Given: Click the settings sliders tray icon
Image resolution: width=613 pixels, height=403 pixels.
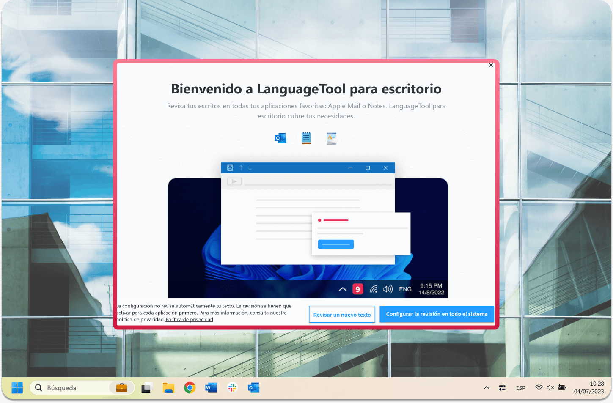Looking at the screenshot, I should (x=502, y=388).
